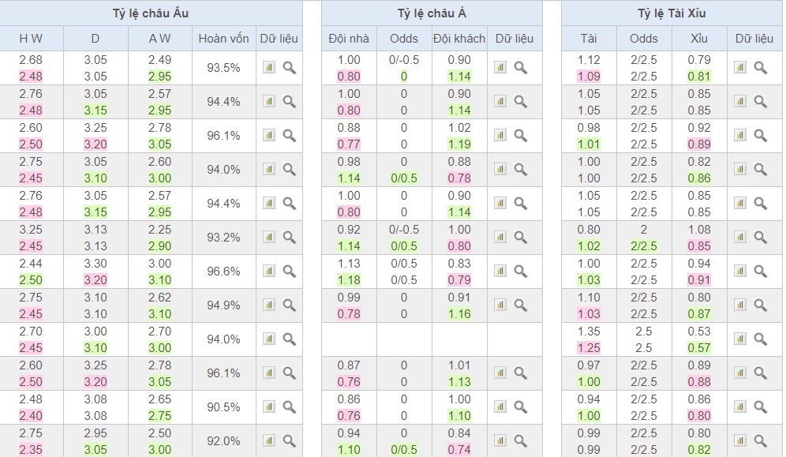The width and height of the screenshot is (786, 457).
Task: Open the chart icon in the Tài row starting 1.12
Action: pyautogui.click(x=740, y=68)
